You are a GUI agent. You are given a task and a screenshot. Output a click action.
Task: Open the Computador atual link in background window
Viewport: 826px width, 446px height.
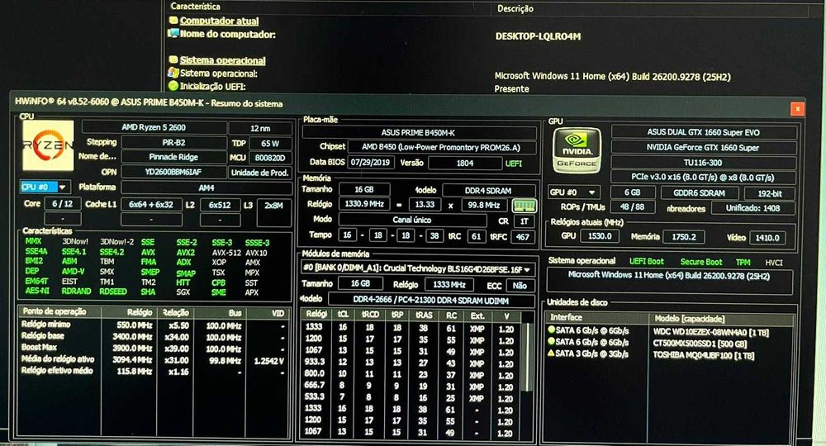point(219,21)
